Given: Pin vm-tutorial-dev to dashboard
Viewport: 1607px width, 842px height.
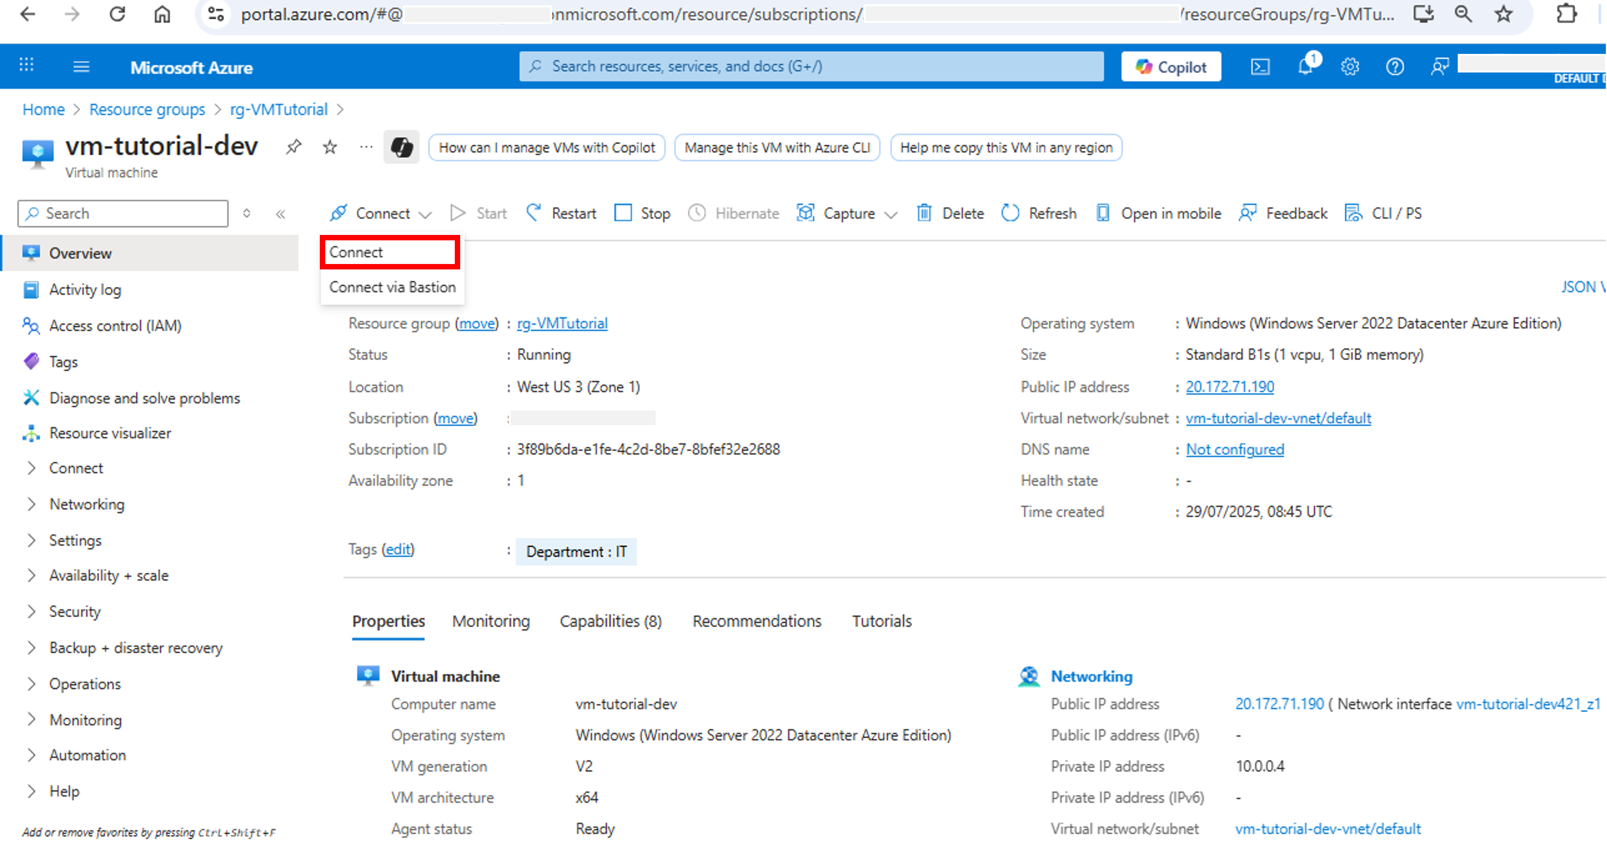Looking at the screenshot, I should pos(293,147).
